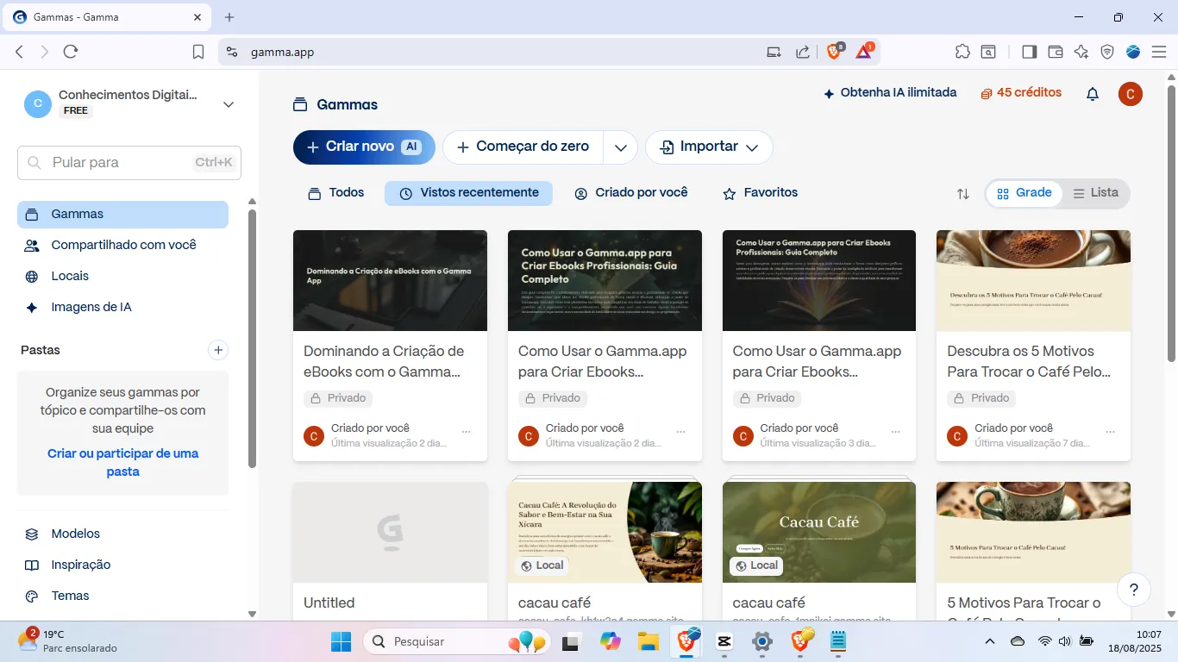Click the sort order arrows icon

tap(963, 194)
